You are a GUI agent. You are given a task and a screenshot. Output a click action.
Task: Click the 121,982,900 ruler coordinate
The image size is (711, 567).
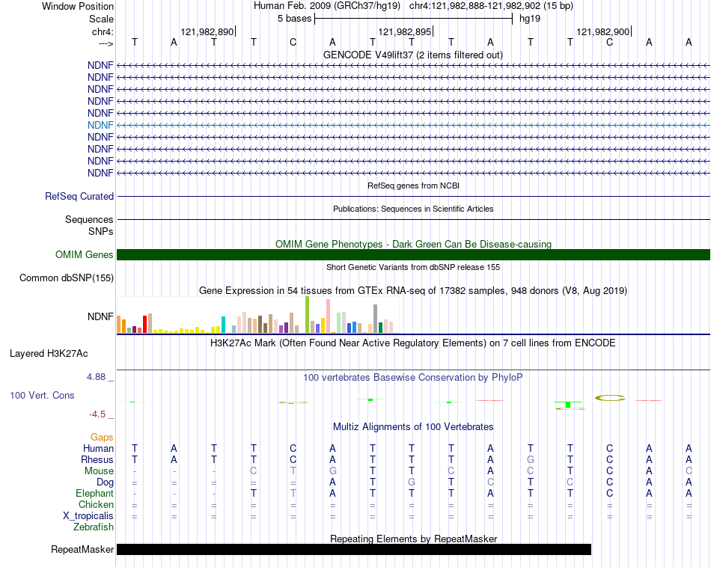tap(602, 31)
